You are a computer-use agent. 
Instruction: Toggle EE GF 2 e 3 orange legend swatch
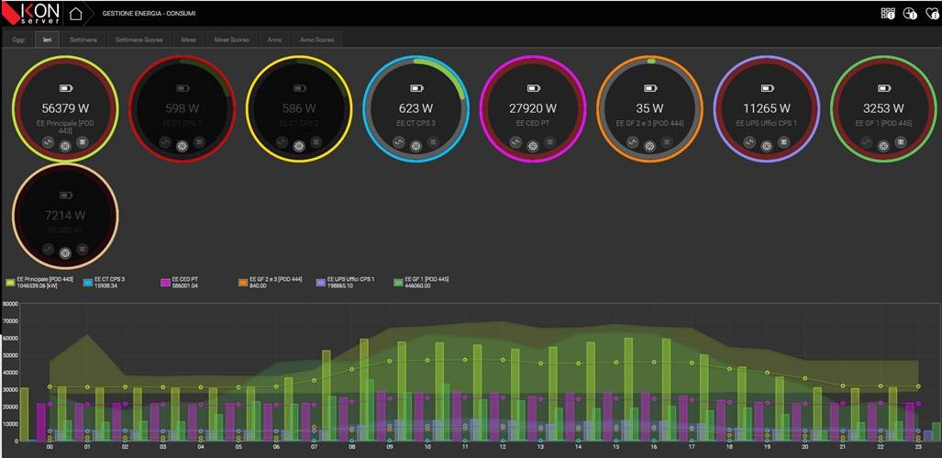[x=243, y=283]
